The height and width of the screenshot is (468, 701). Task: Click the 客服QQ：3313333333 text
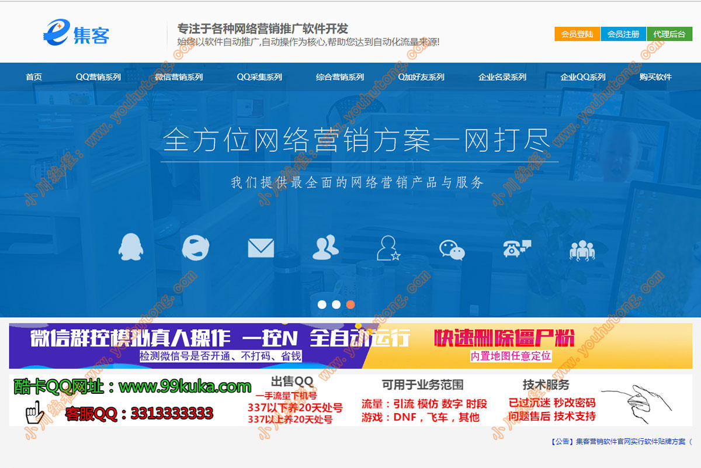[139, 414]
